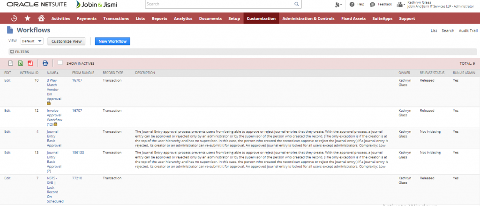Print the workflows list
Image resolution: width=480 pixels, height=206 pixels.
[x=45, y=63]
